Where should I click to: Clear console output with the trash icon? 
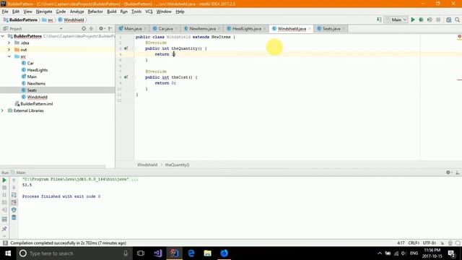point(14,217)
